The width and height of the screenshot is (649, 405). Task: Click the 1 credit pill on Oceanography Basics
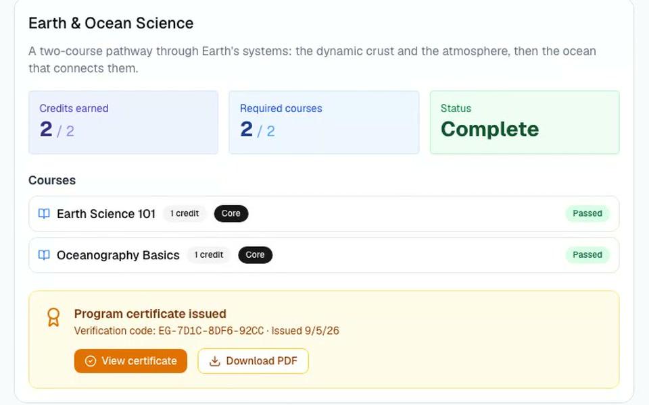click(209, 254)
